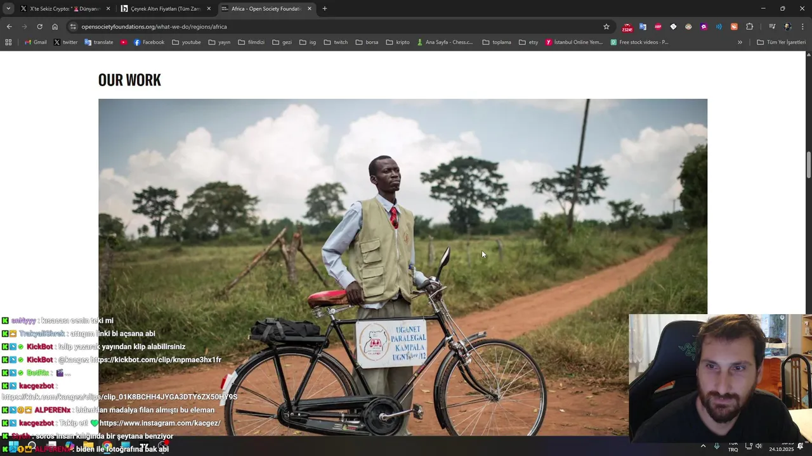The image size is (812, 456).
Task: Open the kripto bookmarks folder
Action: (398, 42)
